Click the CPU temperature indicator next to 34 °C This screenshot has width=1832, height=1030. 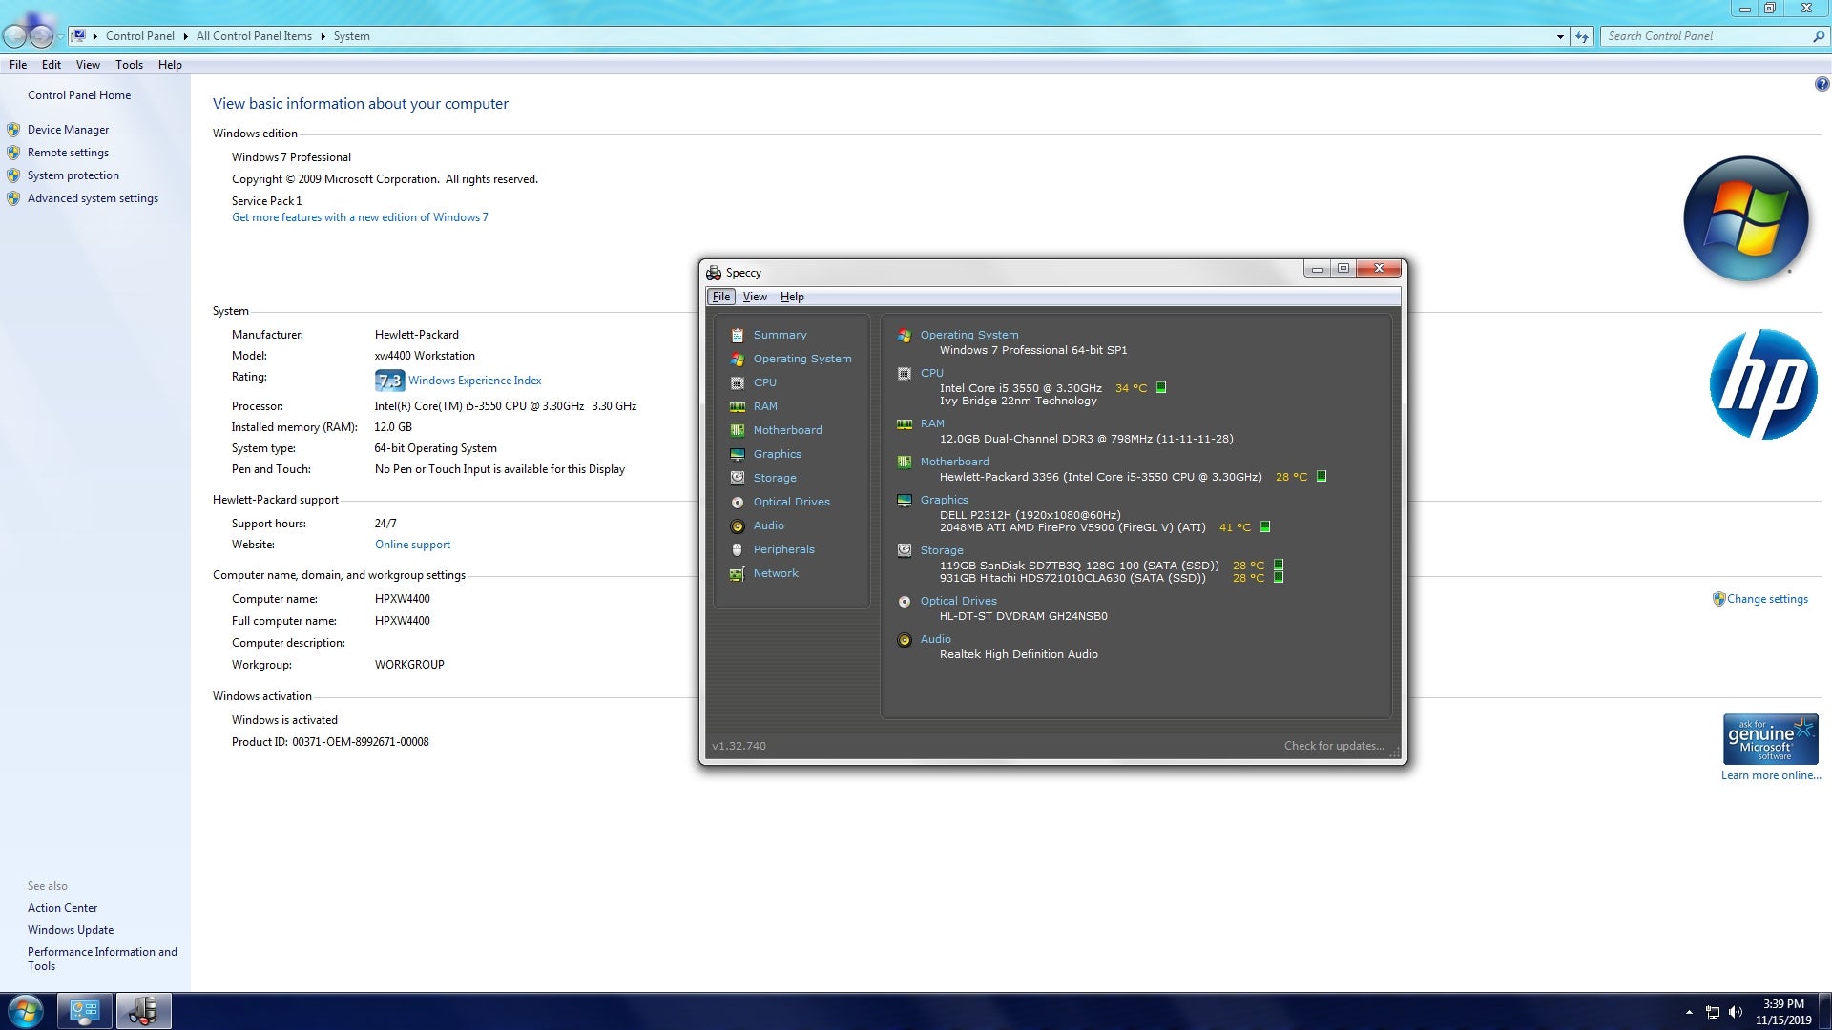1161,387
